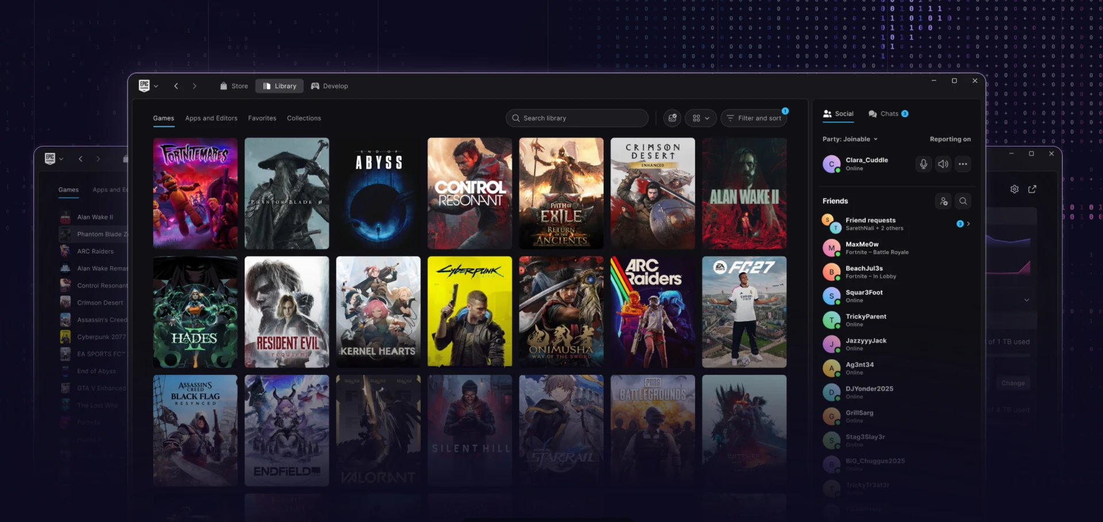Click the Search library field
Viewport: 1103px width, 522px height.
[x=577, y=118]
